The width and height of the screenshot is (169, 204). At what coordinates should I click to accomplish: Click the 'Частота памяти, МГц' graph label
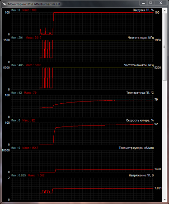point(139,65)
